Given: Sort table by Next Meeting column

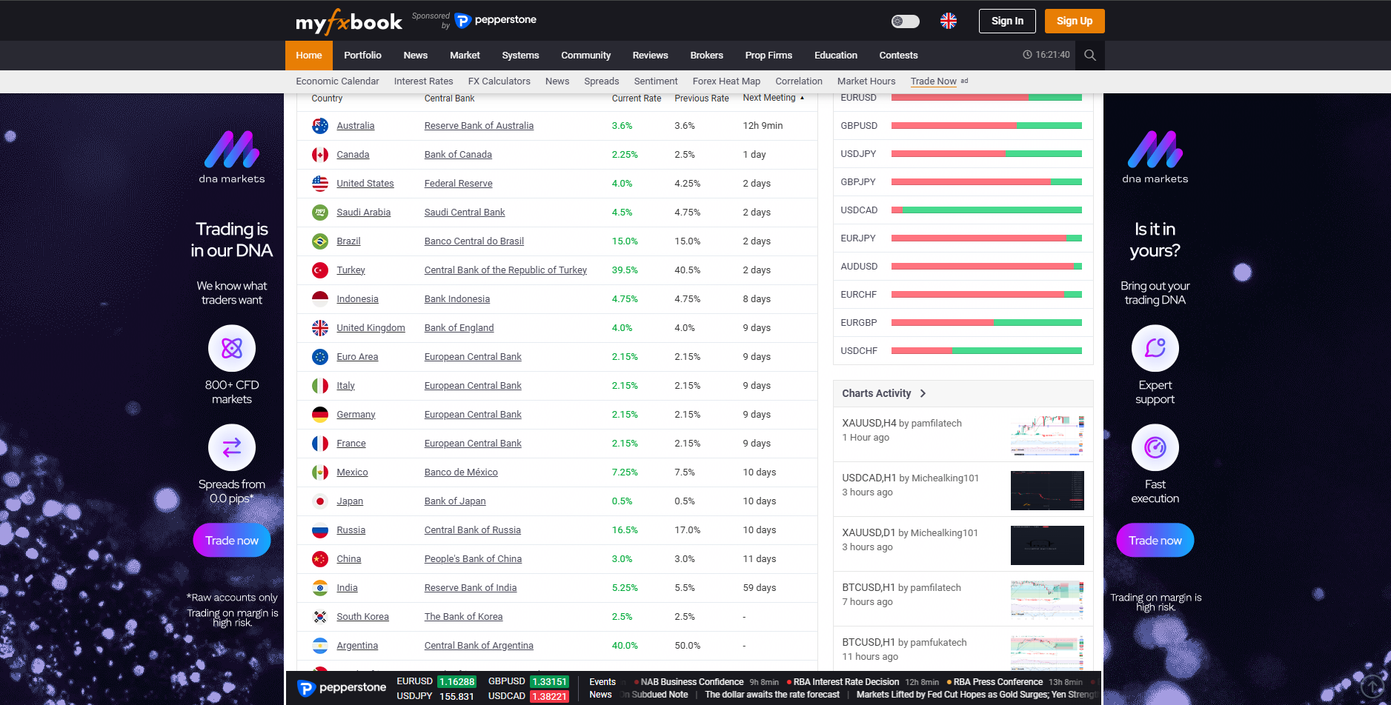Looking at the screenshot, I should [769, 98].
